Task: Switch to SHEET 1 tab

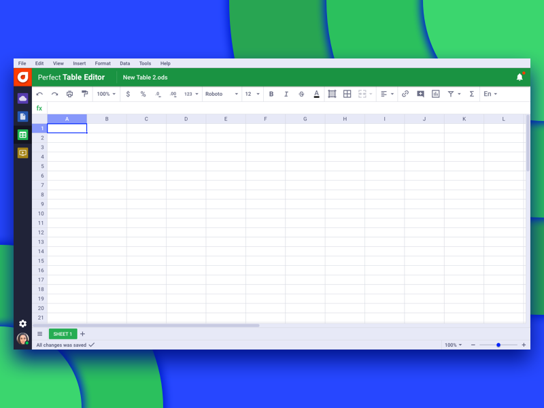Action: point(62,334)
